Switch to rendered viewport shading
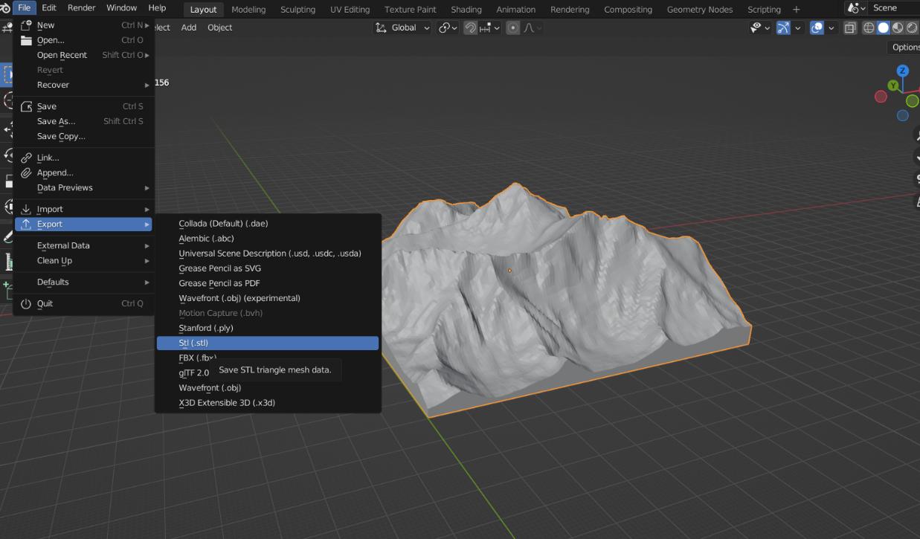The height and width of the screenshot is (539, 920). [x=912, y=28]
